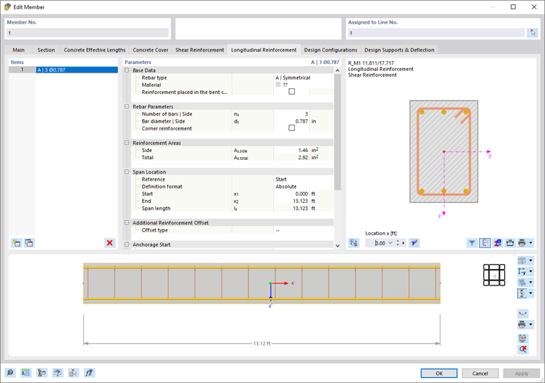The width and height of the screenshot is (545, 383).
Task: Open the Design Configurations tab
Action: pos(331,49)
